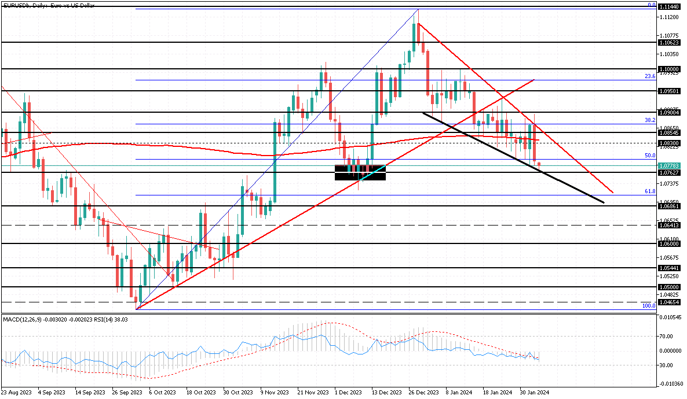Select the 1.08545 price level tag
This screenshot has width=687, height=399.
(670, 132)
